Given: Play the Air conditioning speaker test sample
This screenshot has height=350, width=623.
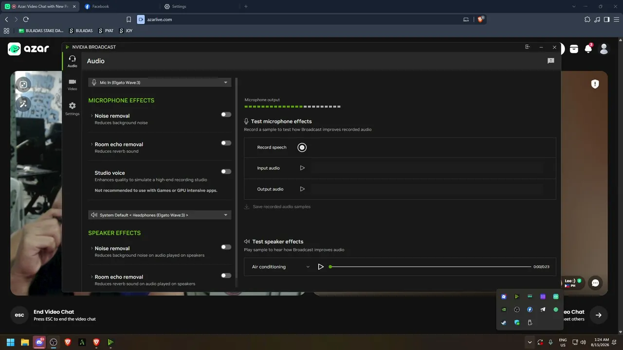Looking at the screenshot, I should click(321, 267).
